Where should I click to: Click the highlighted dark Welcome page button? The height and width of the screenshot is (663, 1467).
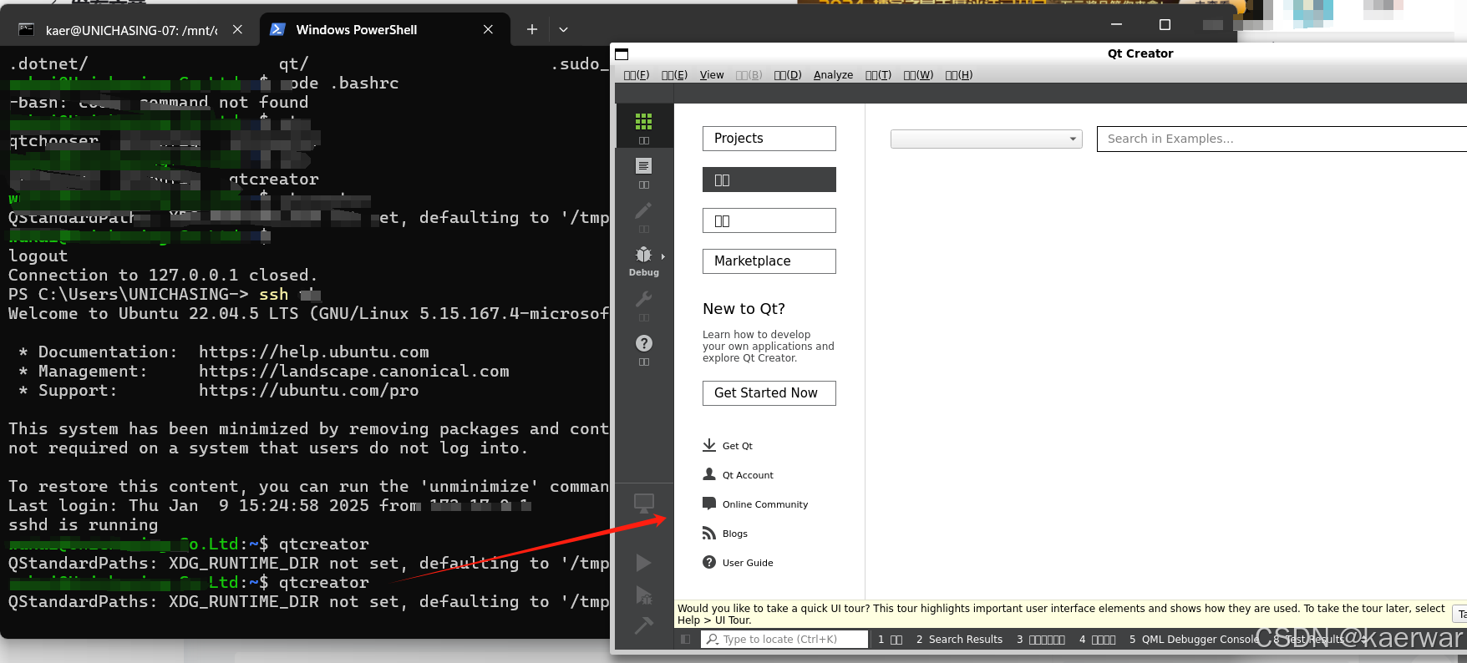pos(769,180)
